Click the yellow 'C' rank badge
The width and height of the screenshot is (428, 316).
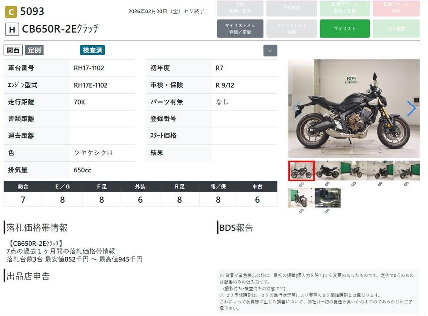click(11, 12)
